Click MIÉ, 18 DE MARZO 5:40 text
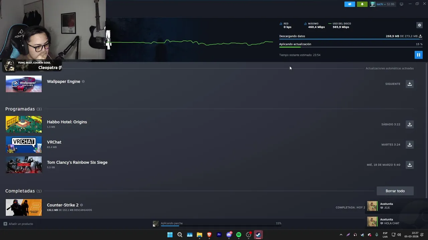This screenshot has height=240, width=428. click(x=383, y=165)
